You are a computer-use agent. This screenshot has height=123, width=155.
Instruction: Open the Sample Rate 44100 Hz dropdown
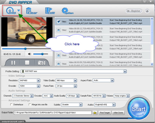coord(104,96)
